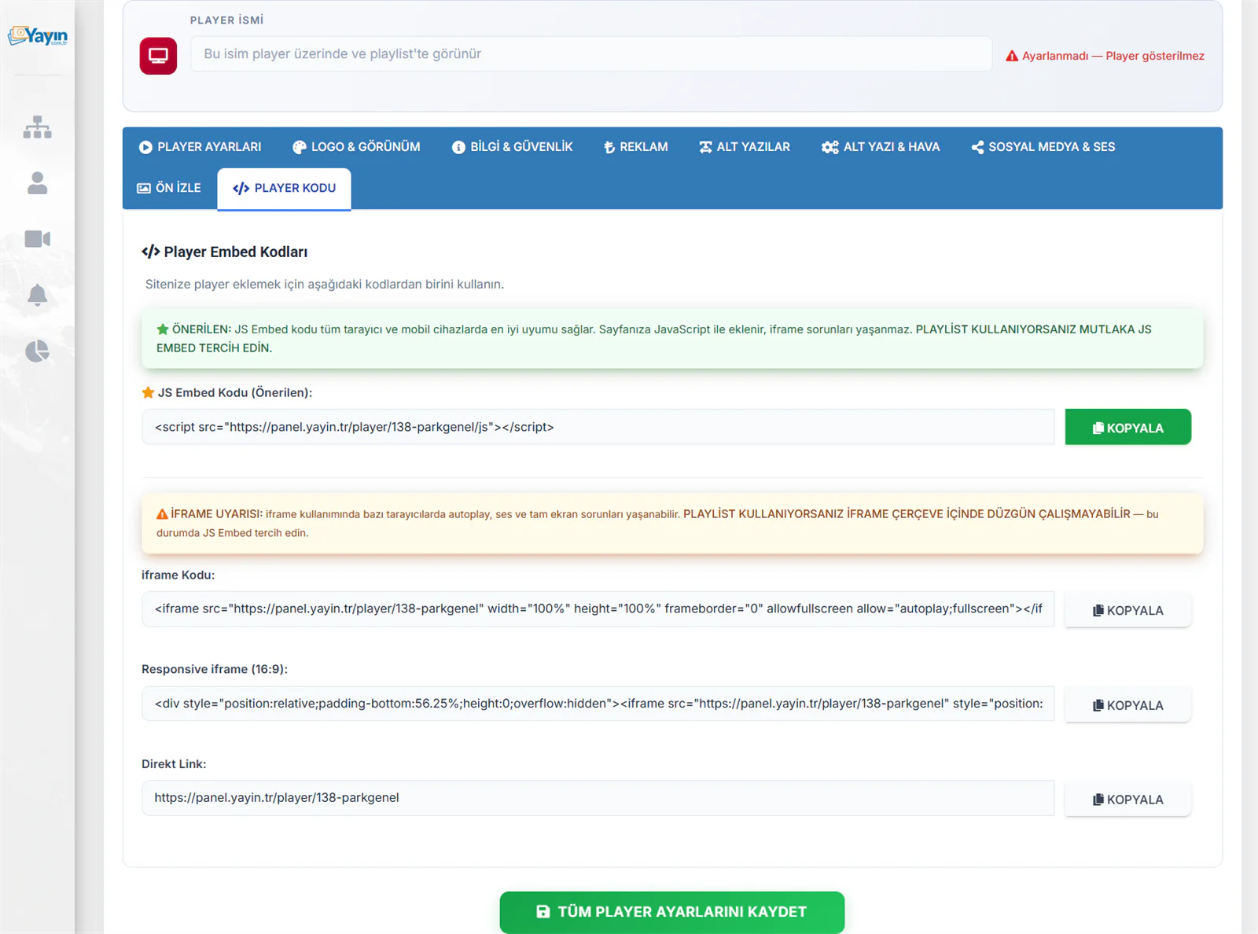Screen dimensions: 1258x934
Task: Copy the Direkt Link URL
Action: pyautogui.click(x=1127, y=799)
